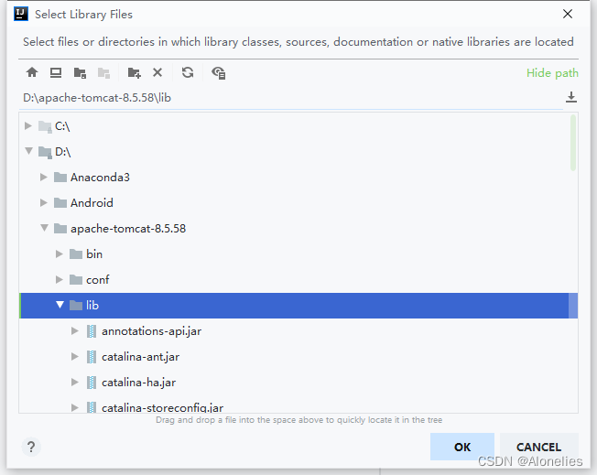Go to the project directory icon
597x475 pixels.
[x=80, y=72]
